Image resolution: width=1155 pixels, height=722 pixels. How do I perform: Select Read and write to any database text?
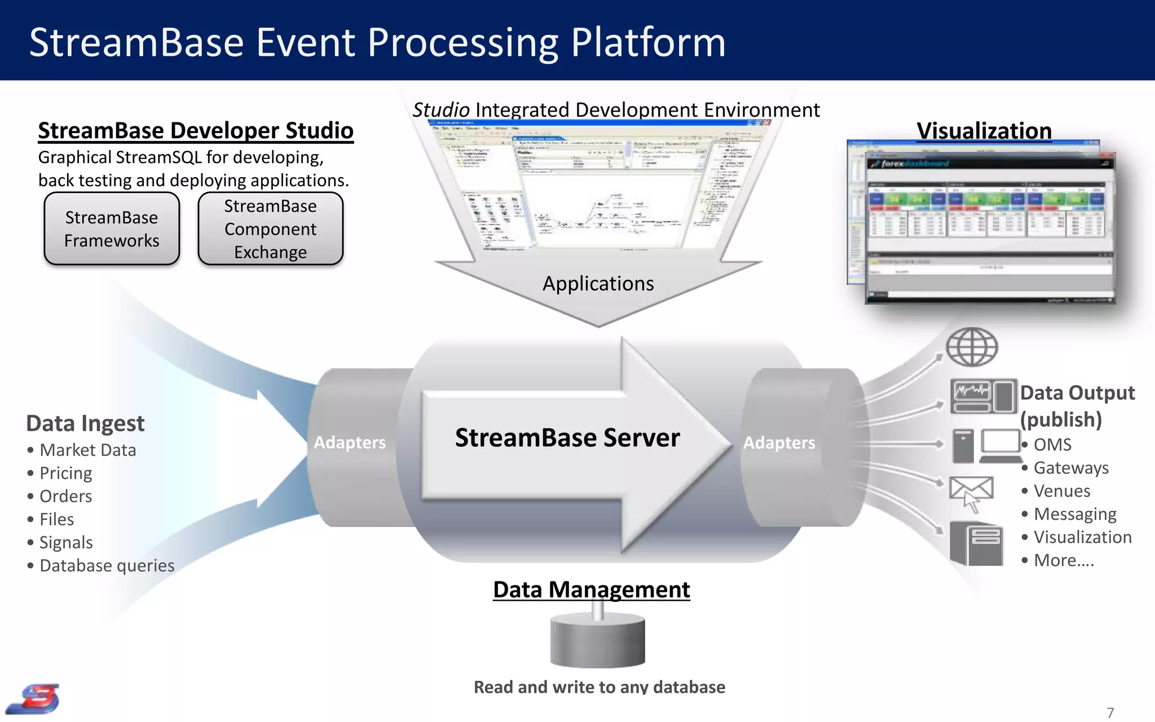pyautogui.click(x=599, y=687)
